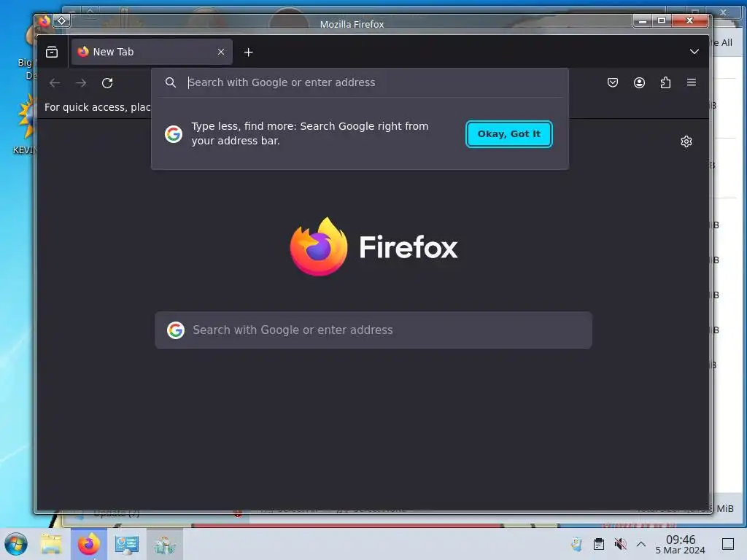747x560 pixels.
Task: Open the Firefox application menu
Action: click(692, 82)
